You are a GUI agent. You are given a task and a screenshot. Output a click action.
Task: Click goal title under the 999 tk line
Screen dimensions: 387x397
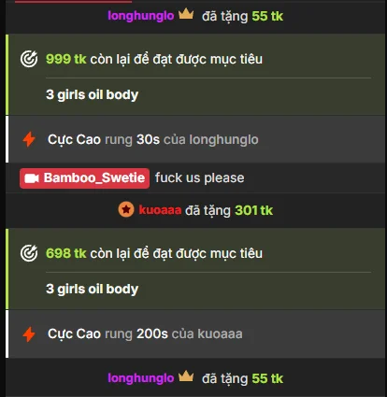click(93, 94)
